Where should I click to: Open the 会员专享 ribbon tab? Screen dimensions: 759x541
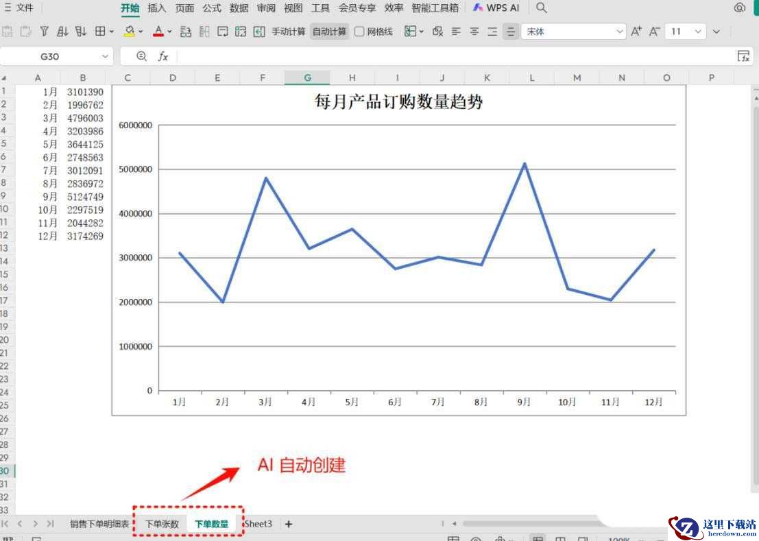(x=357, y=8)
